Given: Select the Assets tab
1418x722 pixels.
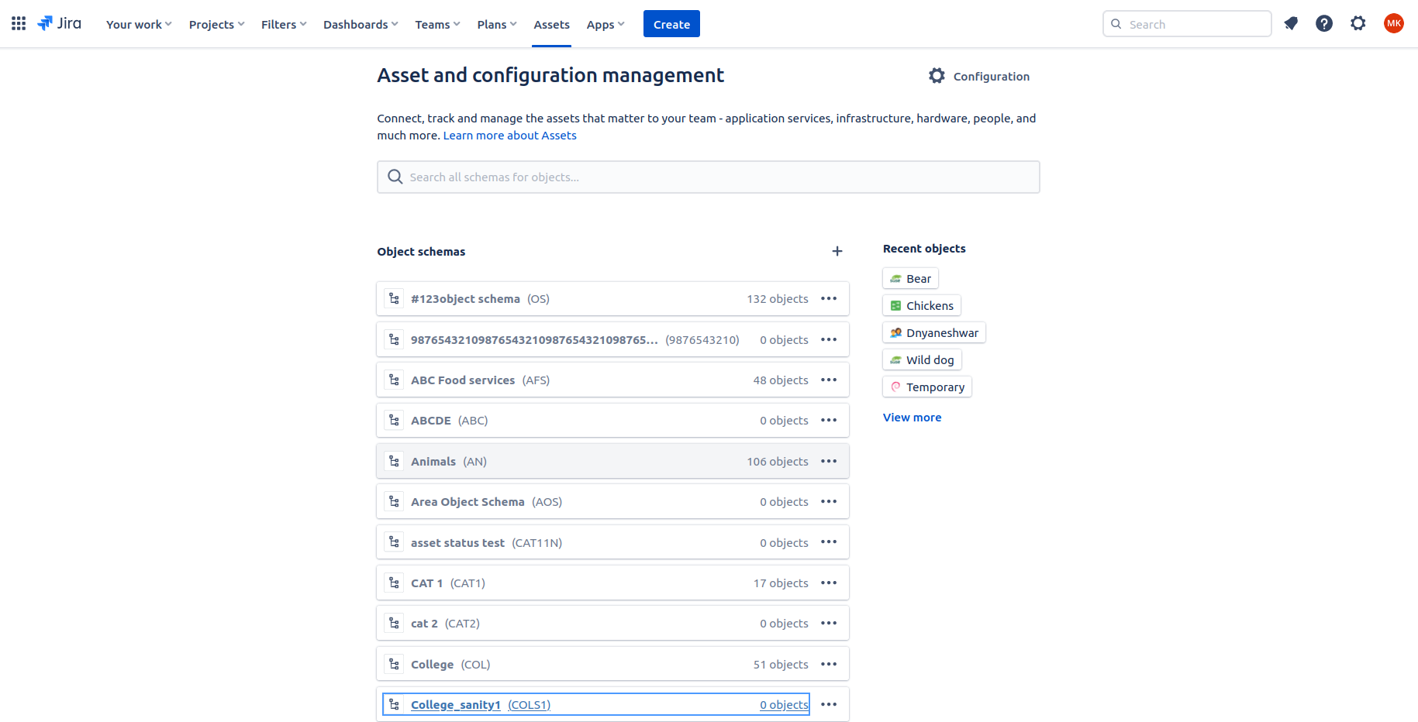Looking at the screenshot, I should click(x=551, y=25).
